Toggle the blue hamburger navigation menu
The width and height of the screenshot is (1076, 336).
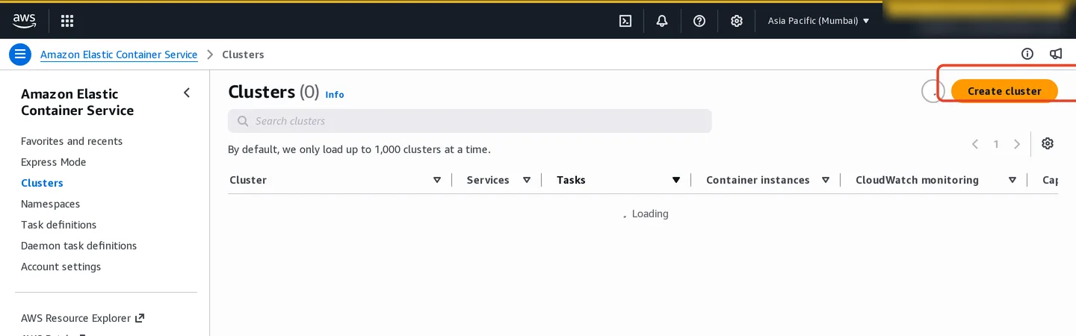(x=20, y=55)
